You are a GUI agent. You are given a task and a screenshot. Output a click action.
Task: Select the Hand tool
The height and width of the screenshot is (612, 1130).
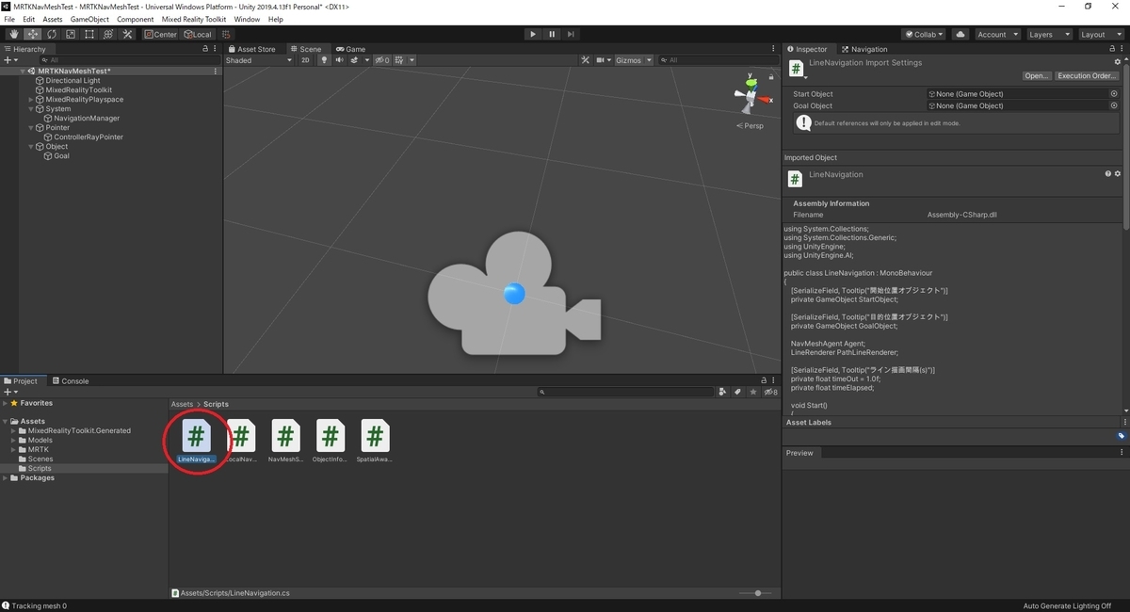click(14, 34)
